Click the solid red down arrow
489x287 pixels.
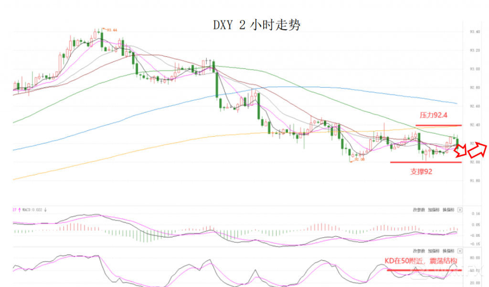point(460,151)
